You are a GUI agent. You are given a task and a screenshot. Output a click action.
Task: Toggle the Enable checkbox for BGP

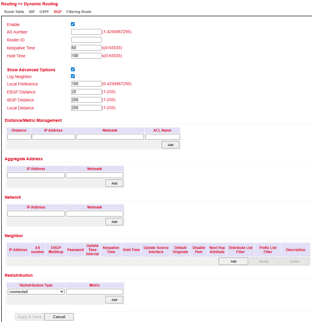point(73,24)
